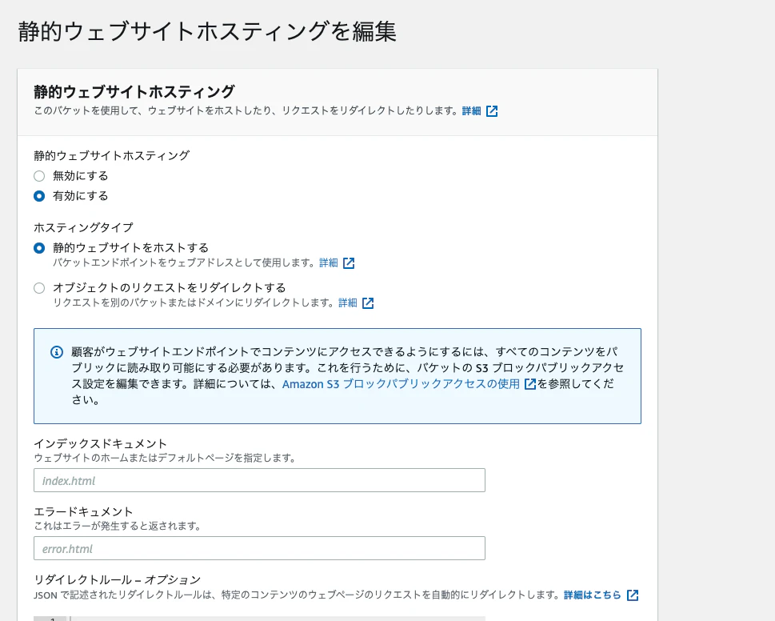This screenshot has width=775, height=621.
Task: Click external link icon beside header 詳細
Action: 492,110
